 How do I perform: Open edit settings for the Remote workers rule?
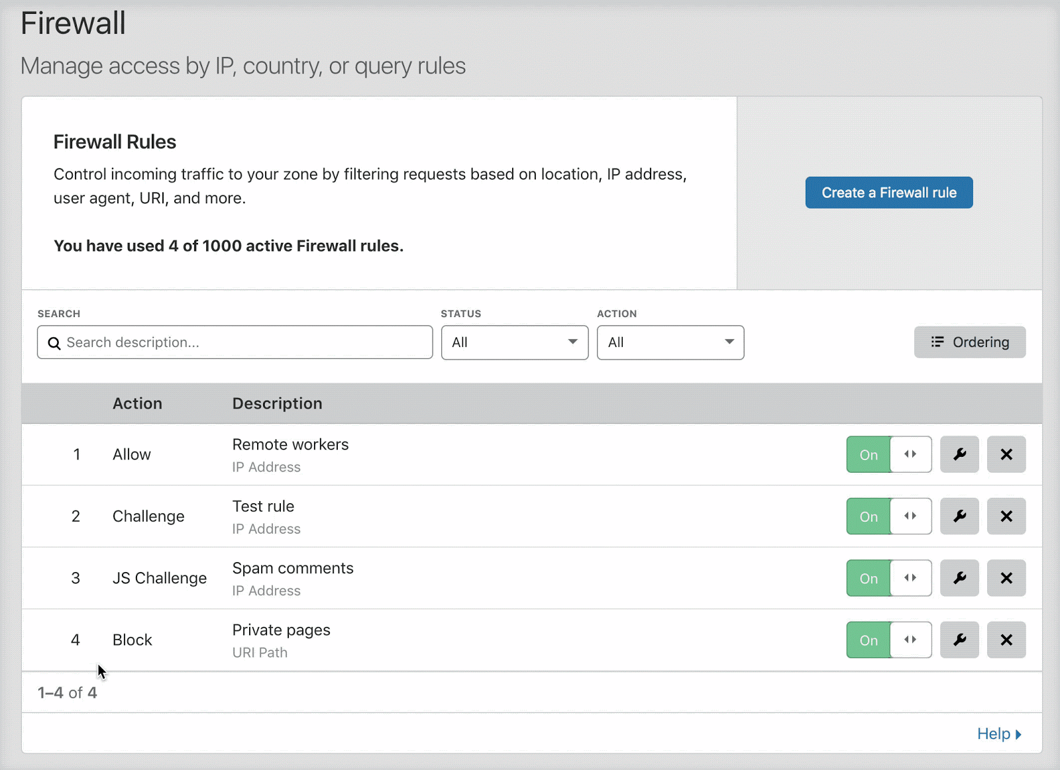coord(959,454)
